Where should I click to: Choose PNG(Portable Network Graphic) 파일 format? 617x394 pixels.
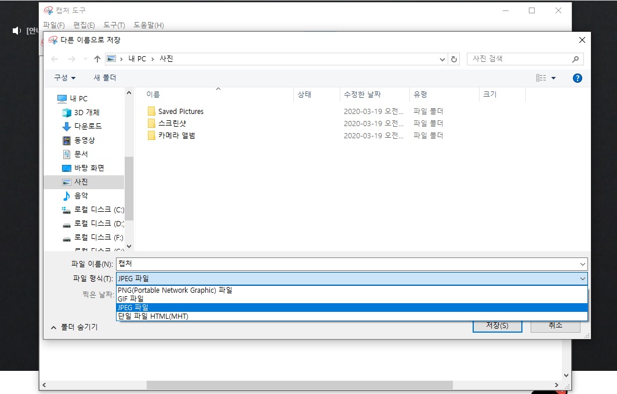(x=352, y=290)
